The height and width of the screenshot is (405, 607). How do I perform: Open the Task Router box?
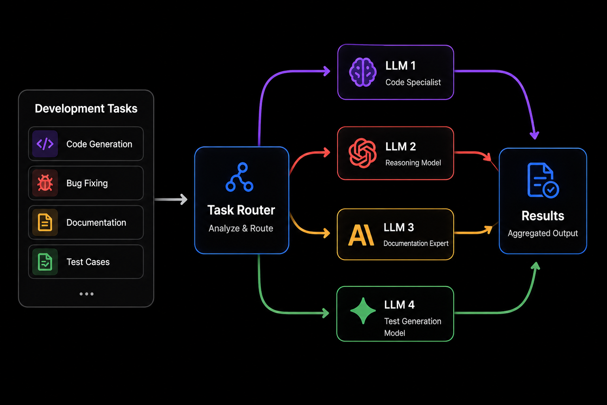[x=242, y=200]
